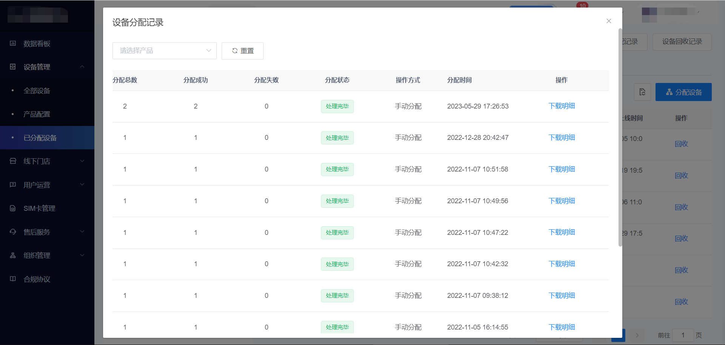725x345 pixels.
Task: Download details for 2023-05-29 17:26:53 record
Action: pyautogui.click(x=561, y=106)
